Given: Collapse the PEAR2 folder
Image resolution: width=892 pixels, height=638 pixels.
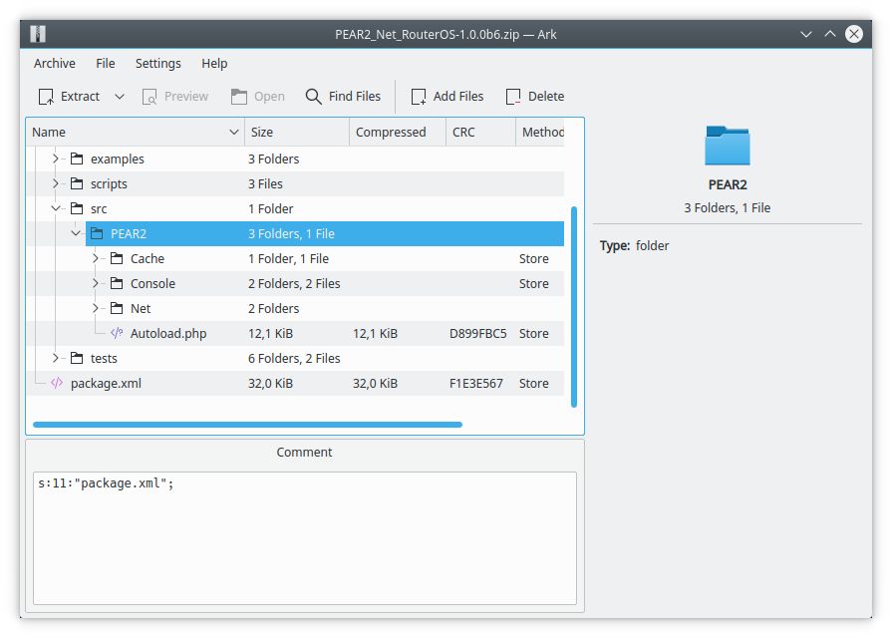Looking at the screenshot, I should point(76,232).
